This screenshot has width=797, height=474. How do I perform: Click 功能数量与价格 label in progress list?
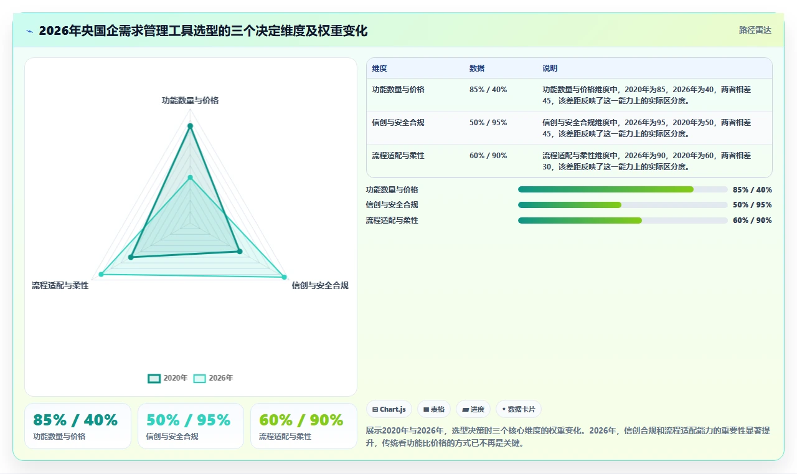tap(392, 190)
